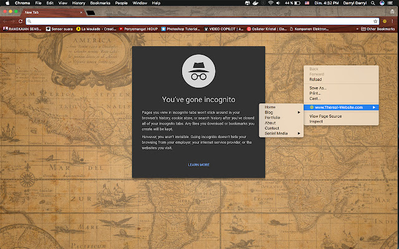Viewport: 399px width, 249px height.
Task: Open the History menu
Action: click(79, 3)
